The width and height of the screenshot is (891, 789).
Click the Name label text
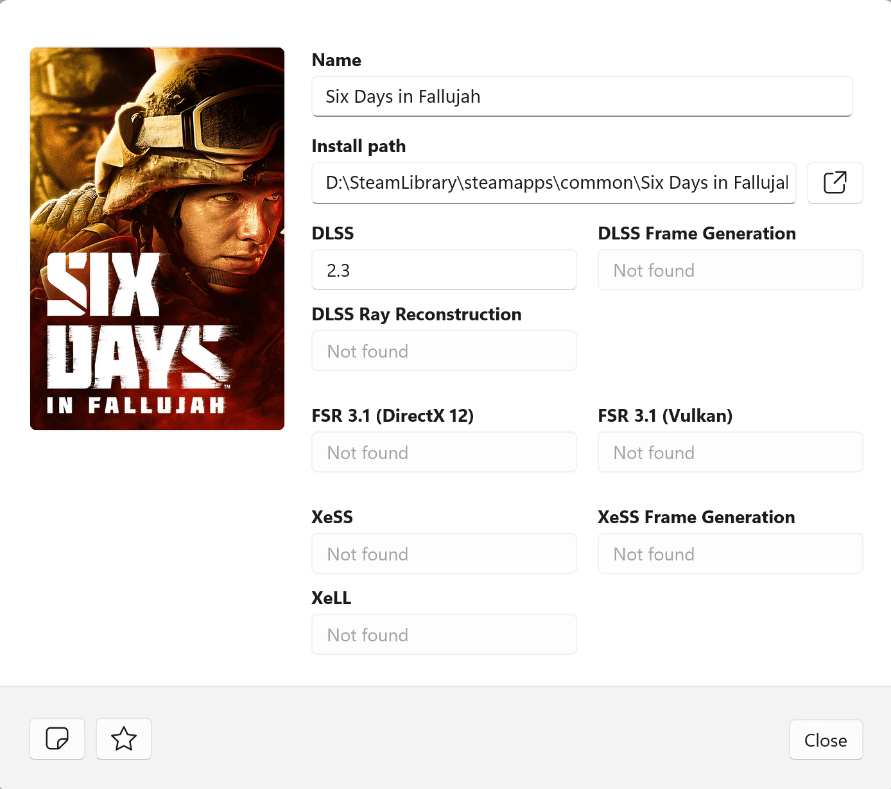[x=336, y=60]
